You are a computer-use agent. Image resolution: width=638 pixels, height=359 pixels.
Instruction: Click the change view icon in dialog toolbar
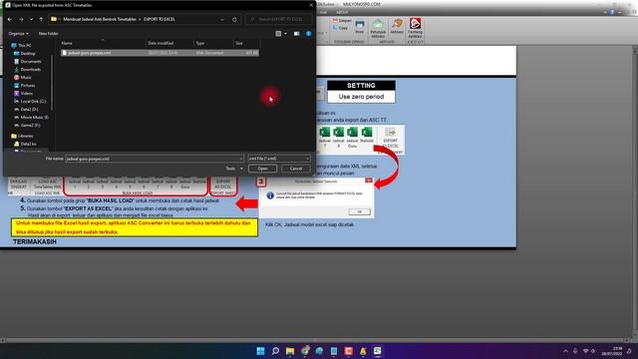tap(278, 33)
